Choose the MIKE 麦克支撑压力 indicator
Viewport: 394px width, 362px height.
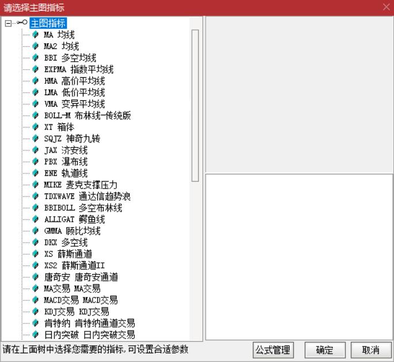pos(81,185)
